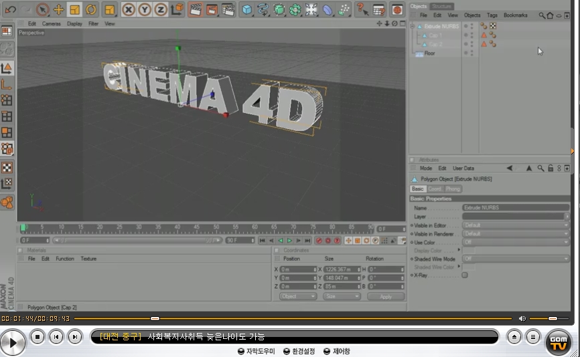The width and height of the screenshot is (580, 357).
Task: Toggle world coordinate system icon
Action: [177, 9]
